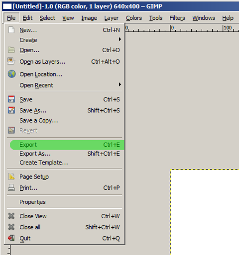The image size is (239, 255).
Task: Click the Open Location globe icon
Action: coord(11,74)
